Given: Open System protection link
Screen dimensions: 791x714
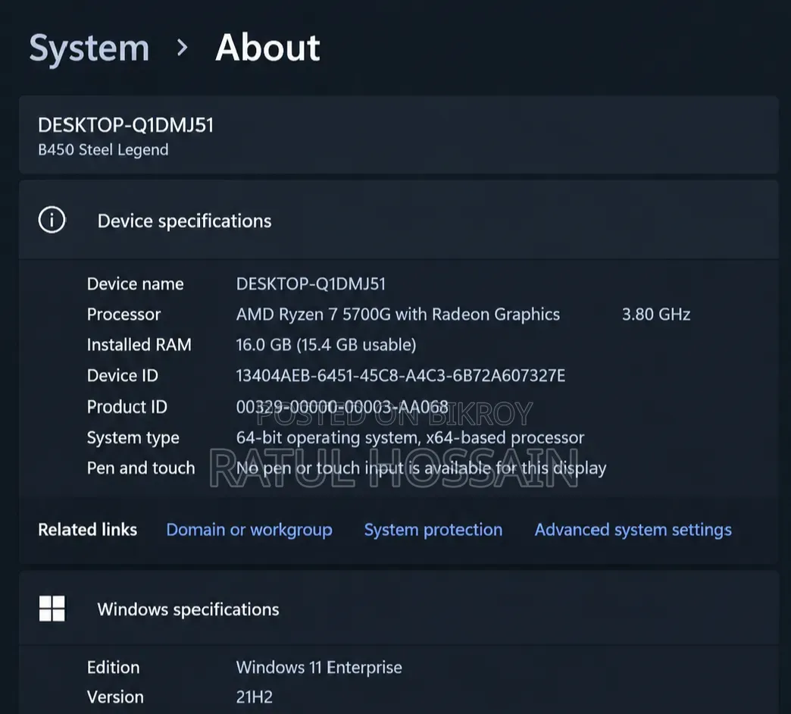Looking at the screenshot, I should tap(433, 530).
